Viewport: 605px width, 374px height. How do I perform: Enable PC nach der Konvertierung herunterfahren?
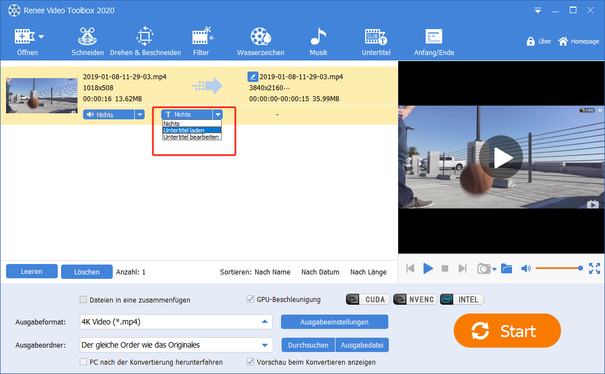[x=83, y=362]
